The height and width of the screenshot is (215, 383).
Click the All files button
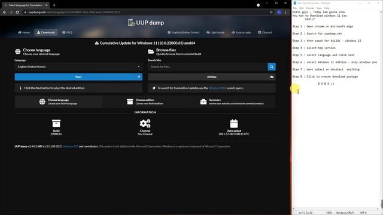212,77
